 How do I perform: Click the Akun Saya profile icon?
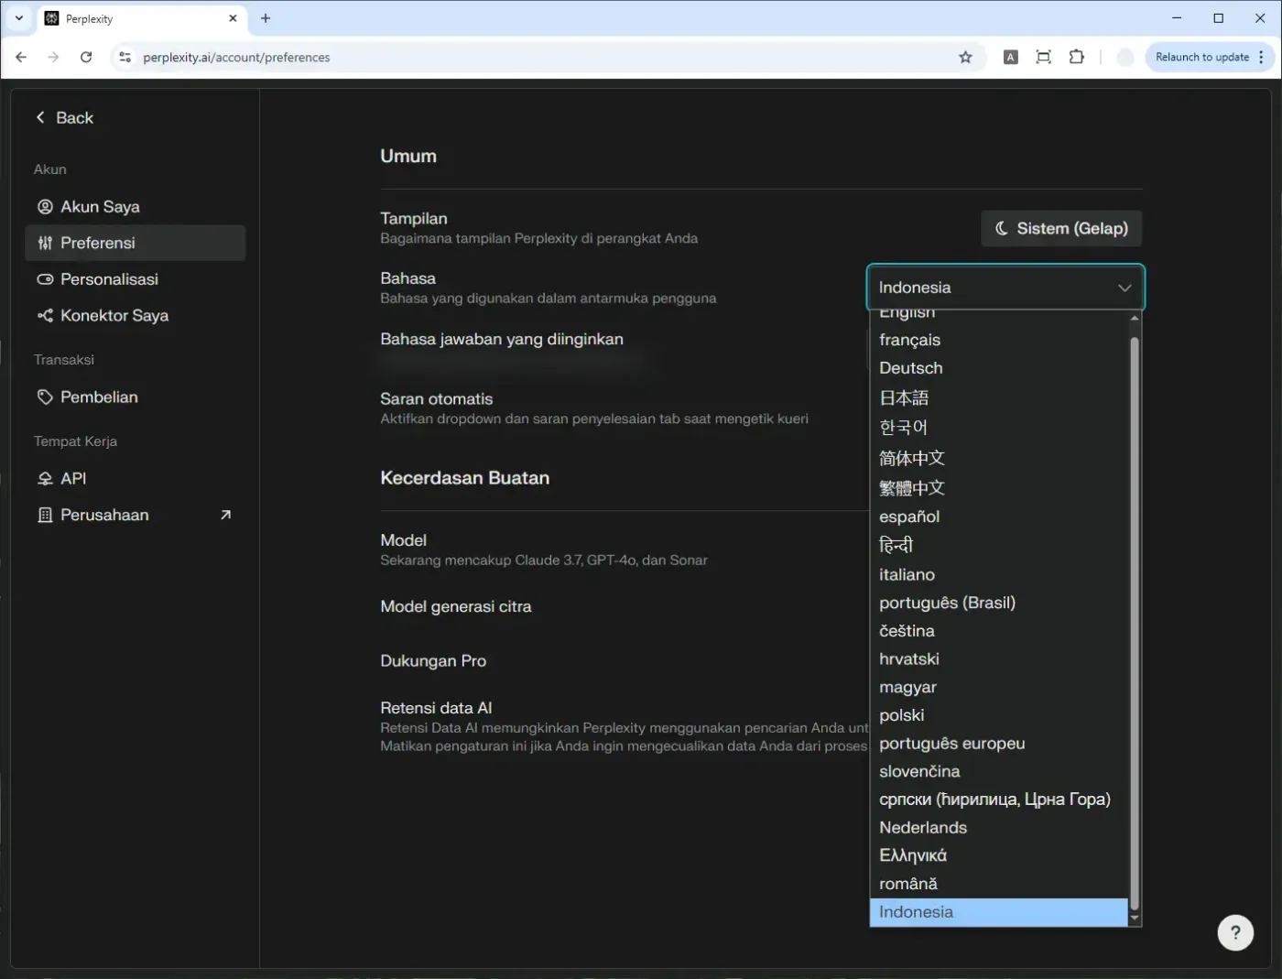tap(45, 207)
